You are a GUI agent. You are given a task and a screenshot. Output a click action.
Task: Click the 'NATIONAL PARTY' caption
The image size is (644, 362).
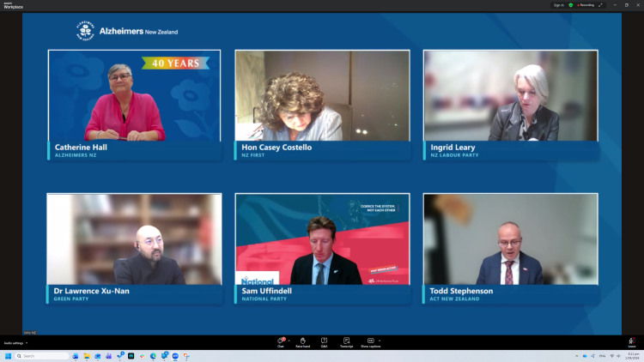point(264,299)
